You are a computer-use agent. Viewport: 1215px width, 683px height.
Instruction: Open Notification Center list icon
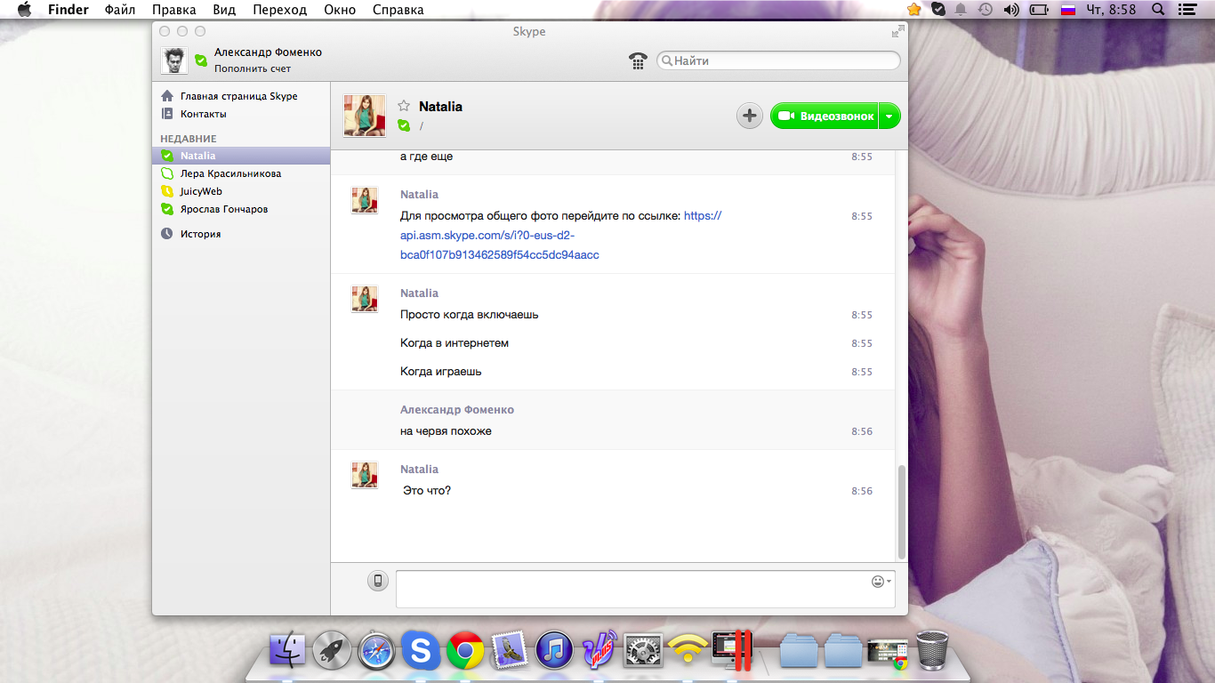click(1187, 10)
